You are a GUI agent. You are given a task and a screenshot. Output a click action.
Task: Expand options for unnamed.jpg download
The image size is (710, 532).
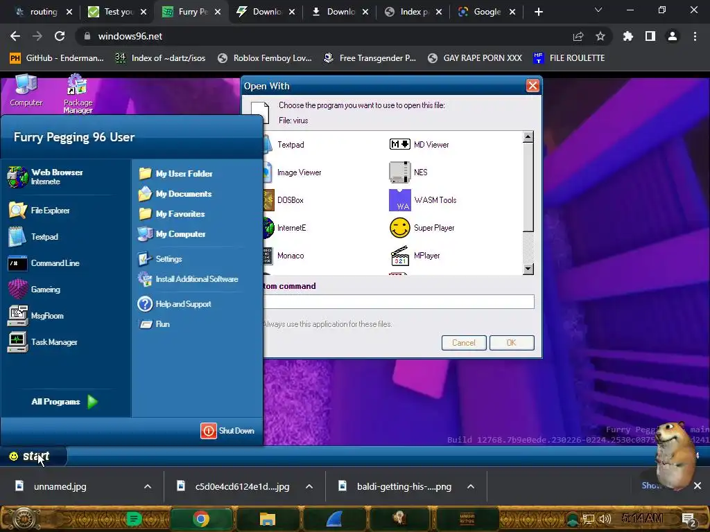point(148,487)
